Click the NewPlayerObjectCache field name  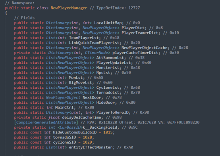point(145,48)
